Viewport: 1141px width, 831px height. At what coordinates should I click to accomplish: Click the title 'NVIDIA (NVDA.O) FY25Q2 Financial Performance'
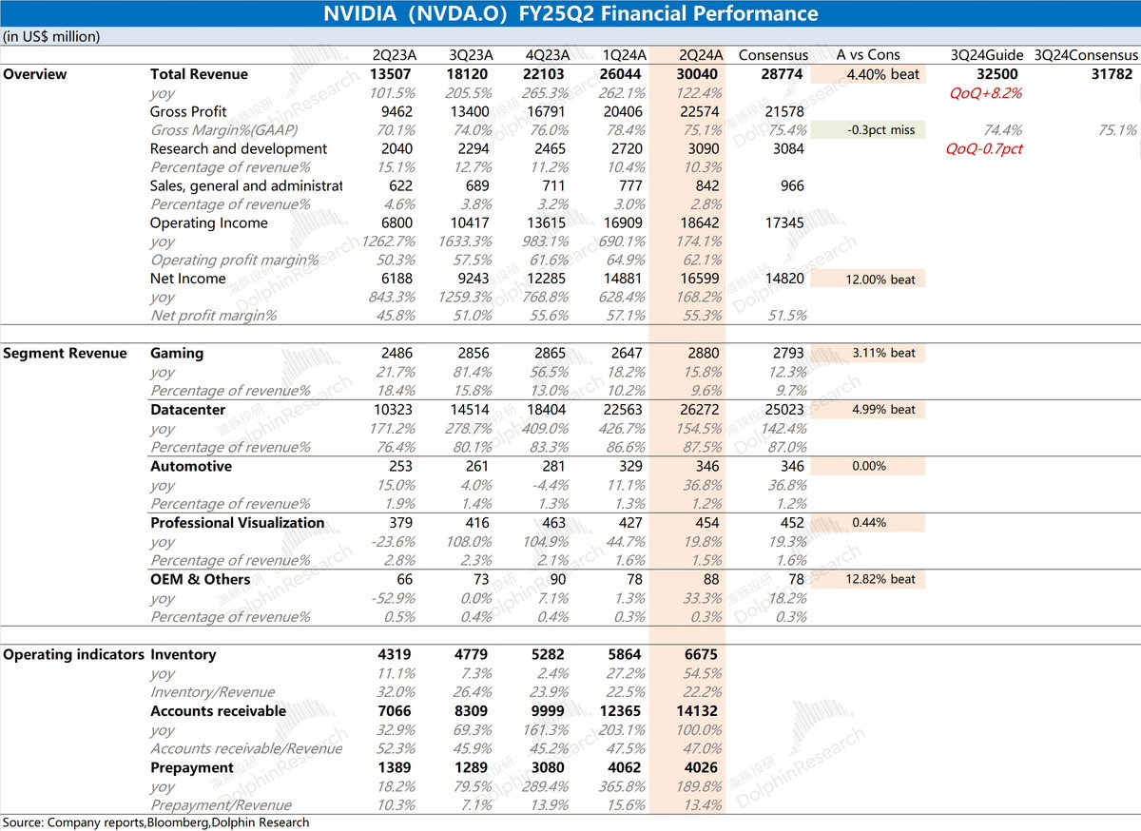tap(570, 13)
